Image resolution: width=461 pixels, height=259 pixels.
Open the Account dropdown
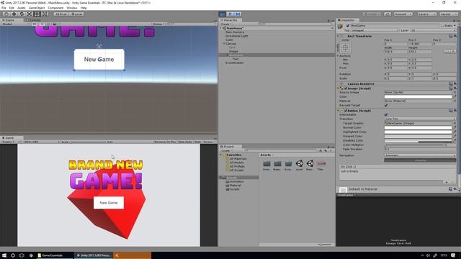click(x=403, y=14)
